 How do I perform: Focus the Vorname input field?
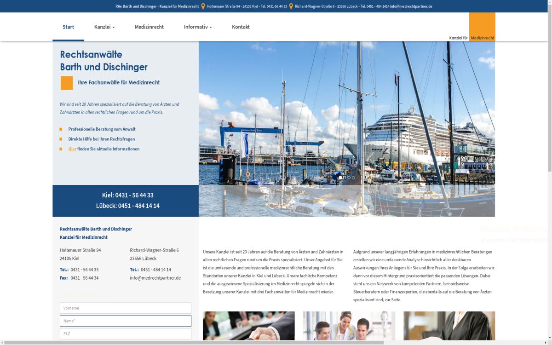125,308
